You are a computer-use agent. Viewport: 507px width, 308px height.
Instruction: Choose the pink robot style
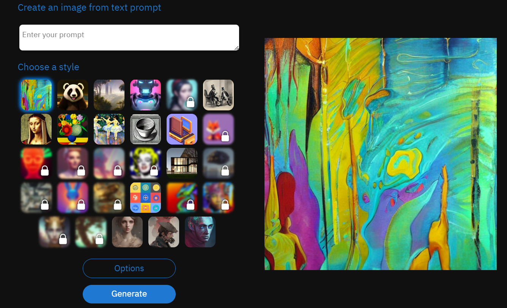click(x=145, y=95)
